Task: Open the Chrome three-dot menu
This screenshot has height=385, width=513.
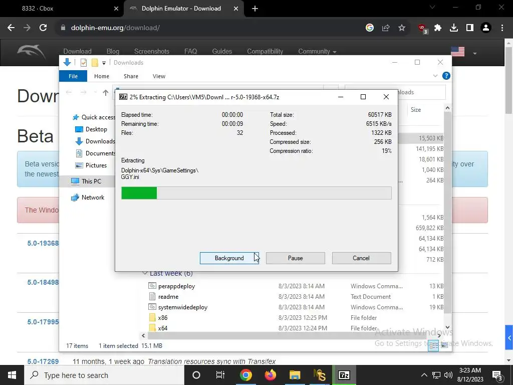Action: [x=502, y=28]
